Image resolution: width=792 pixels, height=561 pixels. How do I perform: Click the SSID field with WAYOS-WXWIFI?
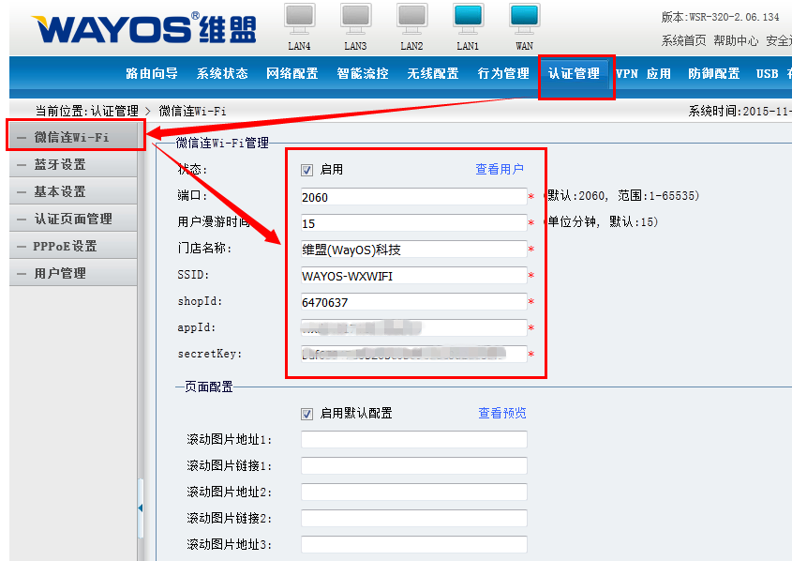coord(413,276)
